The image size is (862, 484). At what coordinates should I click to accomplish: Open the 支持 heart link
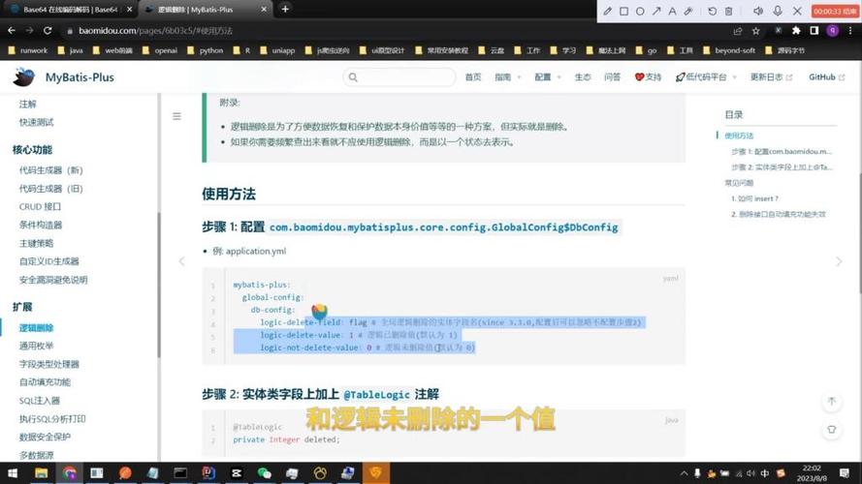coord(648,77)
